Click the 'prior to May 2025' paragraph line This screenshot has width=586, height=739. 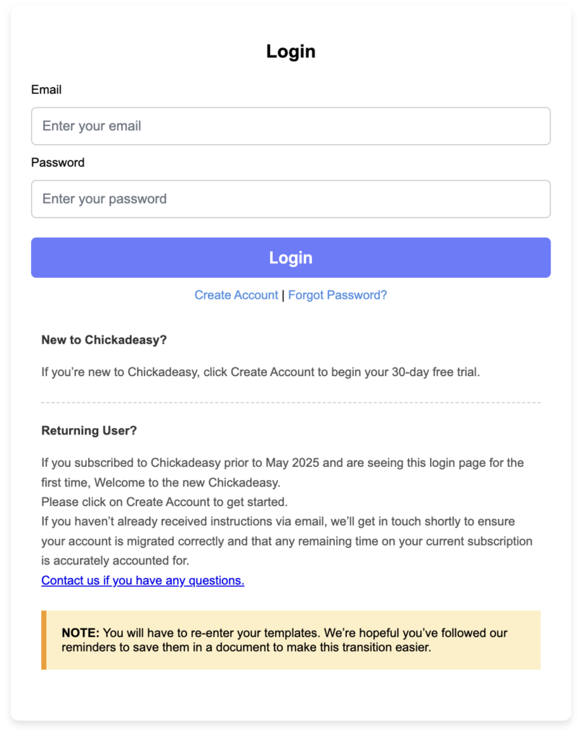click(x=283, y=463)
